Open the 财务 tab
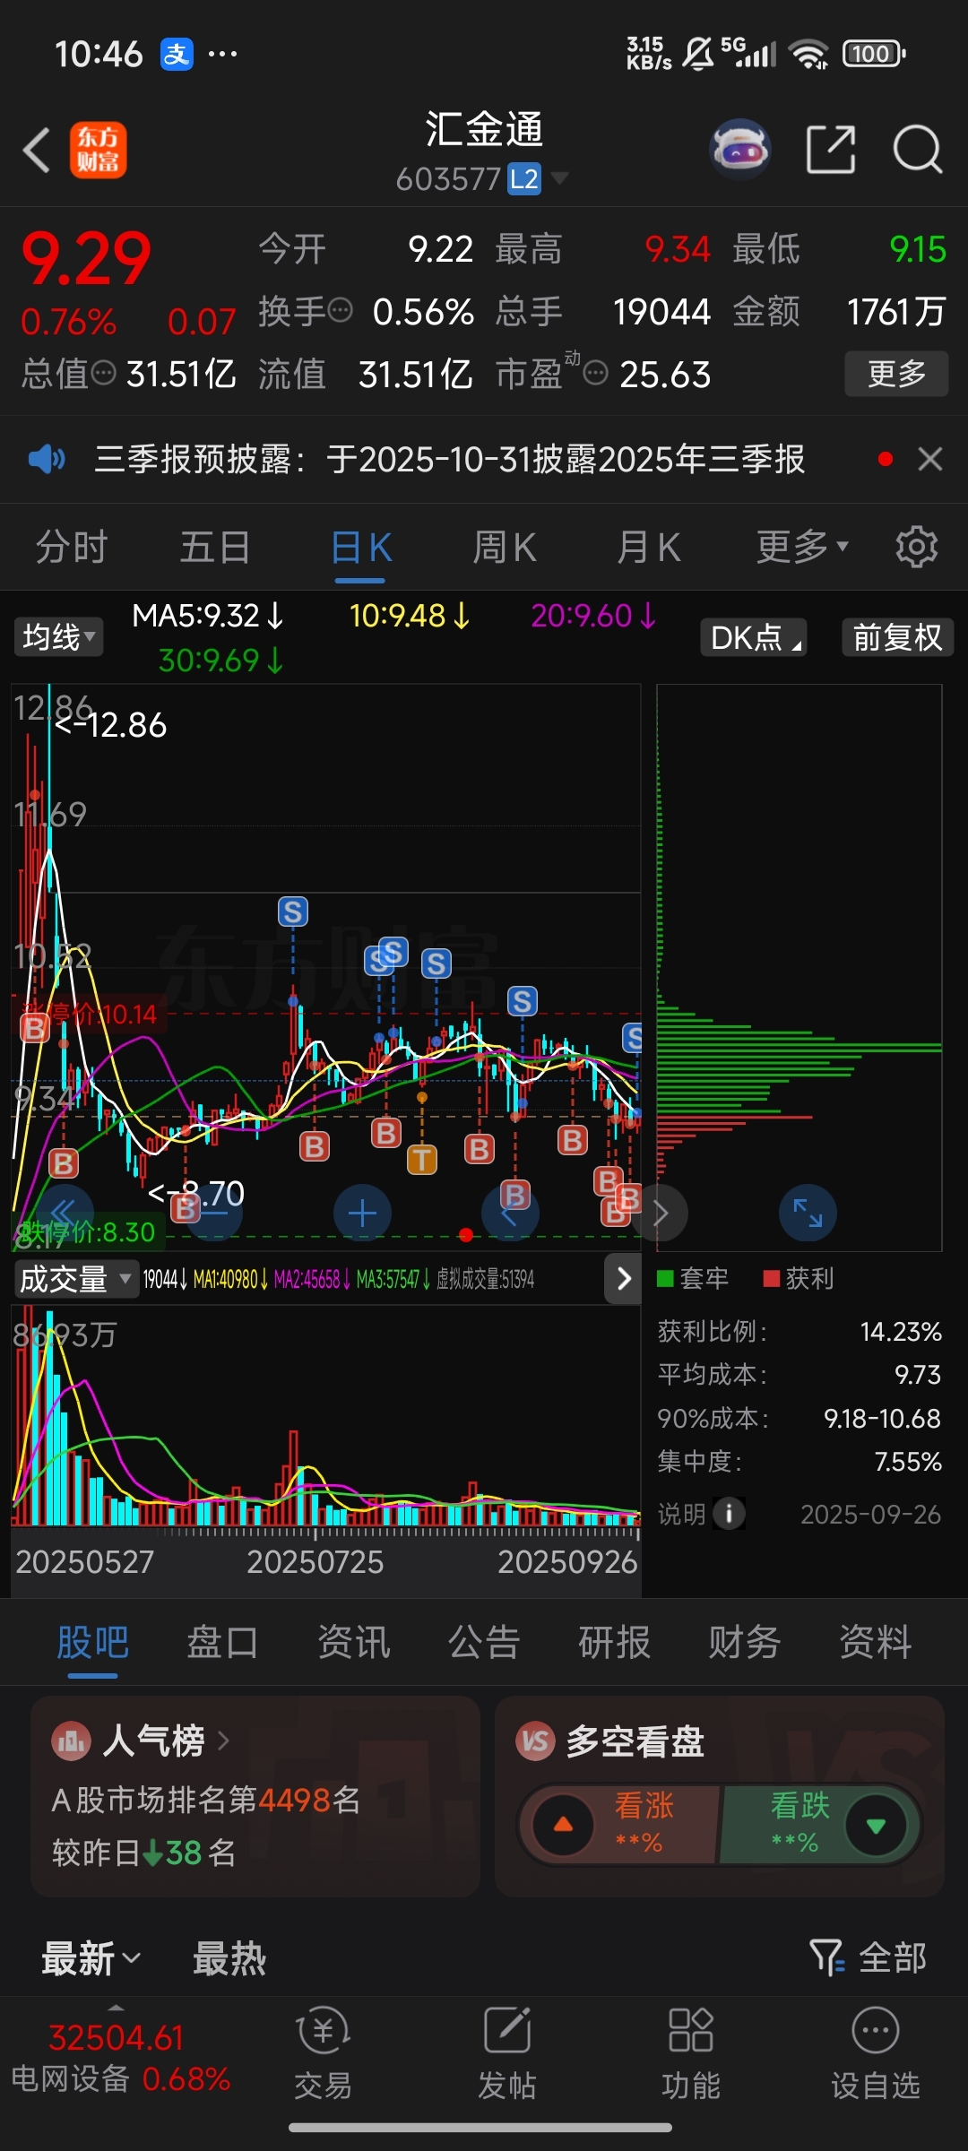 coord(745,1643)
